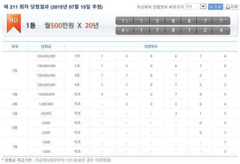Click the 2등 rank cell
The width and height of the screenshot is (240, 164).
pyautogui.click(x=15, y=70)
